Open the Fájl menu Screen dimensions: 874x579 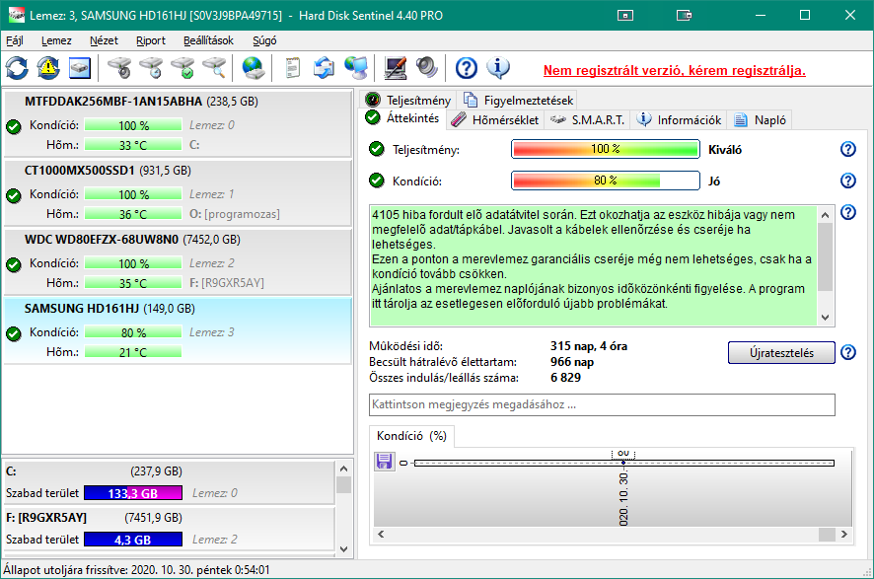pos(15,40)
